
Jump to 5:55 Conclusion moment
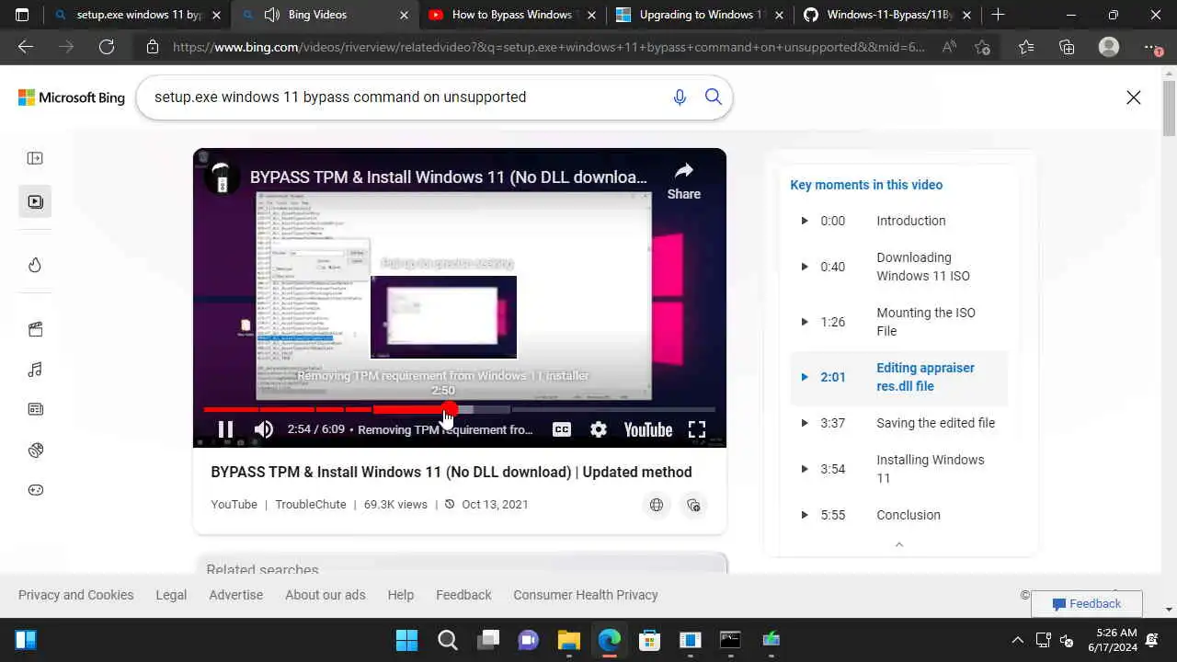pyautogui.click(x=898, y=515)
